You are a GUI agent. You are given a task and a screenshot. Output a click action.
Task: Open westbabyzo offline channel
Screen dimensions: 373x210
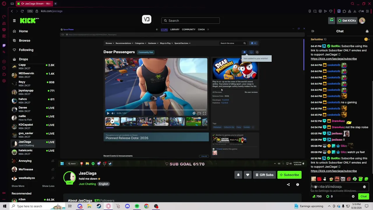click(33, 178)
